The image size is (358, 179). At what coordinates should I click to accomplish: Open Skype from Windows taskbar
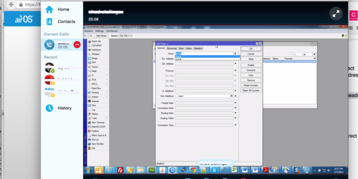pos(214,170)
